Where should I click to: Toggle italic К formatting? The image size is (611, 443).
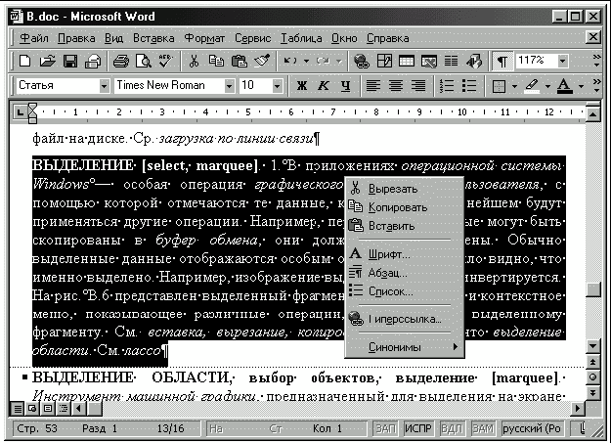[x=323, y=85]
